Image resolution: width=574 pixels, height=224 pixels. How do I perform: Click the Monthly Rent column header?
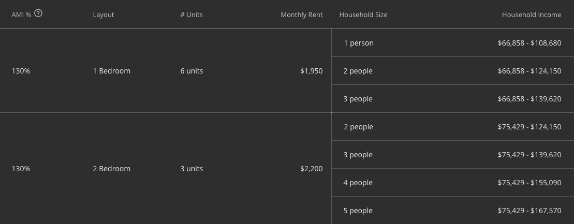[302, 15]
